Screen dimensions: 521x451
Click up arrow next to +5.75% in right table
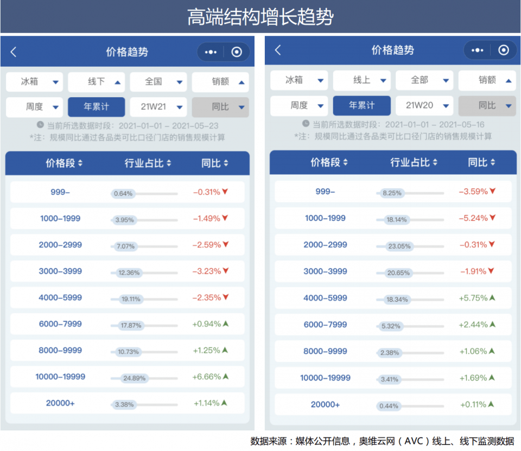pos(492,298)
